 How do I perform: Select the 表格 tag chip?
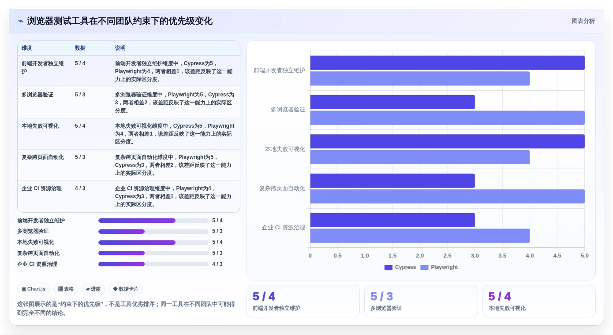pos(66,289)
